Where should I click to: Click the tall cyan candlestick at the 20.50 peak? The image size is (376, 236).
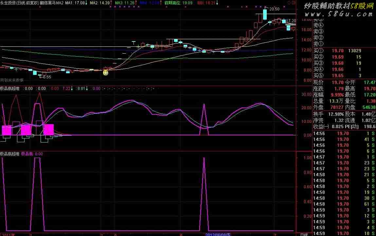pos(264,15)
